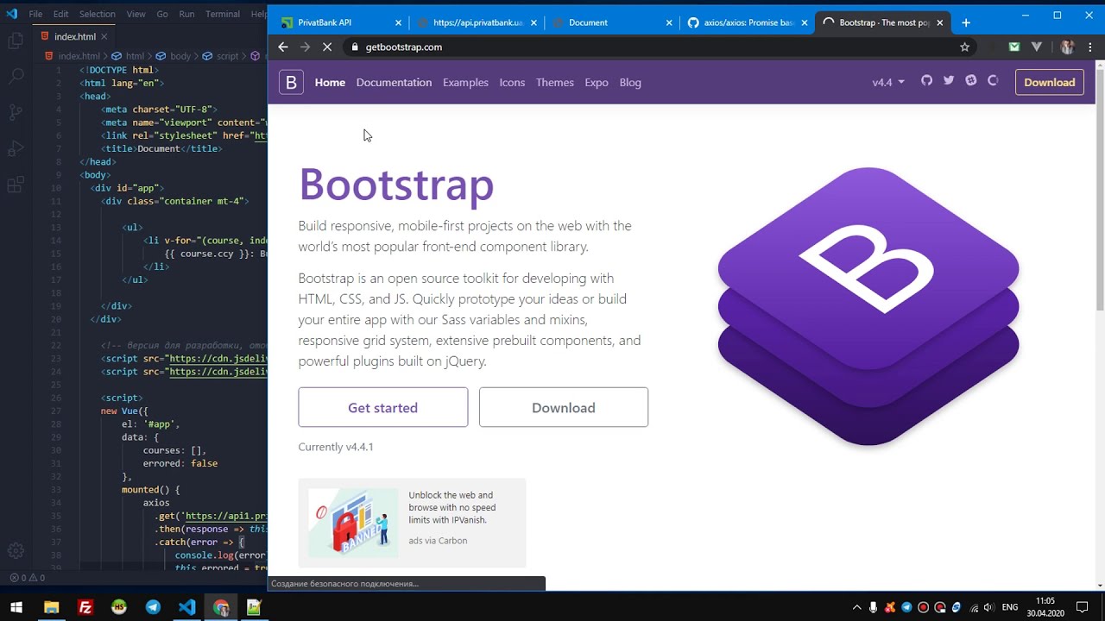Screen dimensions: 1105x621
Task: Open Bootstrap Slack icon link
Action: point(971,80)
